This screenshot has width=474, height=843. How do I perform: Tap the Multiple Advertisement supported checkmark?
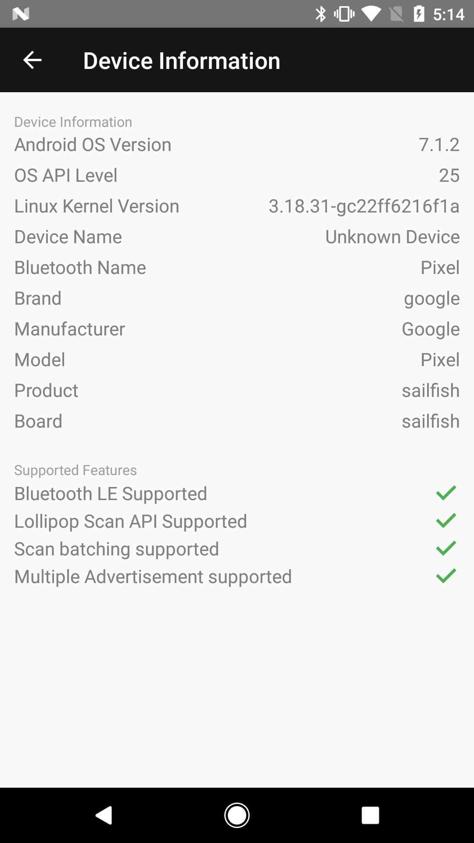pyautogui.click(x=446, y=576)
